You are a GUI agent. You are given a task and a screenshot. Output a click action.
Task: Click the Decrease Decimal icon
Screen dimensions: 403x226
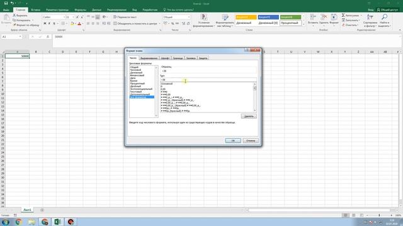point(188,23)
